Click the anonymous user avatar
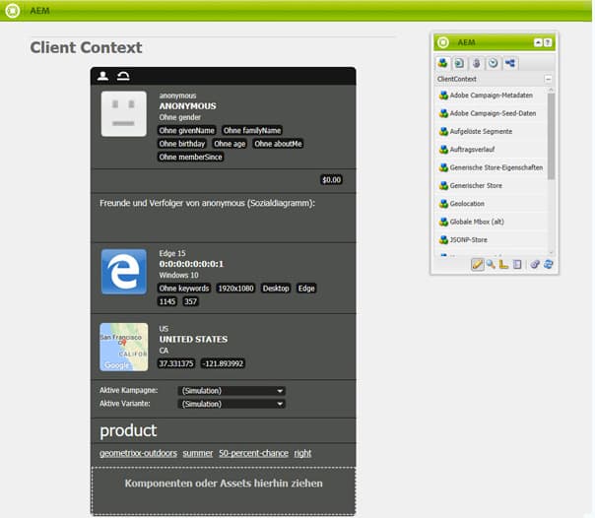 (124, 114)
